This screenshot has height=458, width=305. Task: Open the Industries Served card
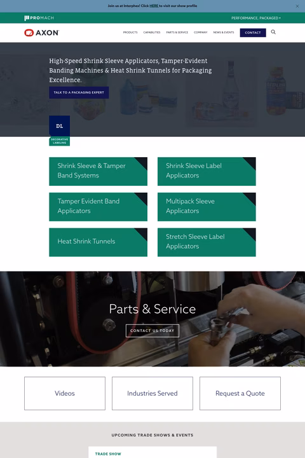tap(152, 394)
